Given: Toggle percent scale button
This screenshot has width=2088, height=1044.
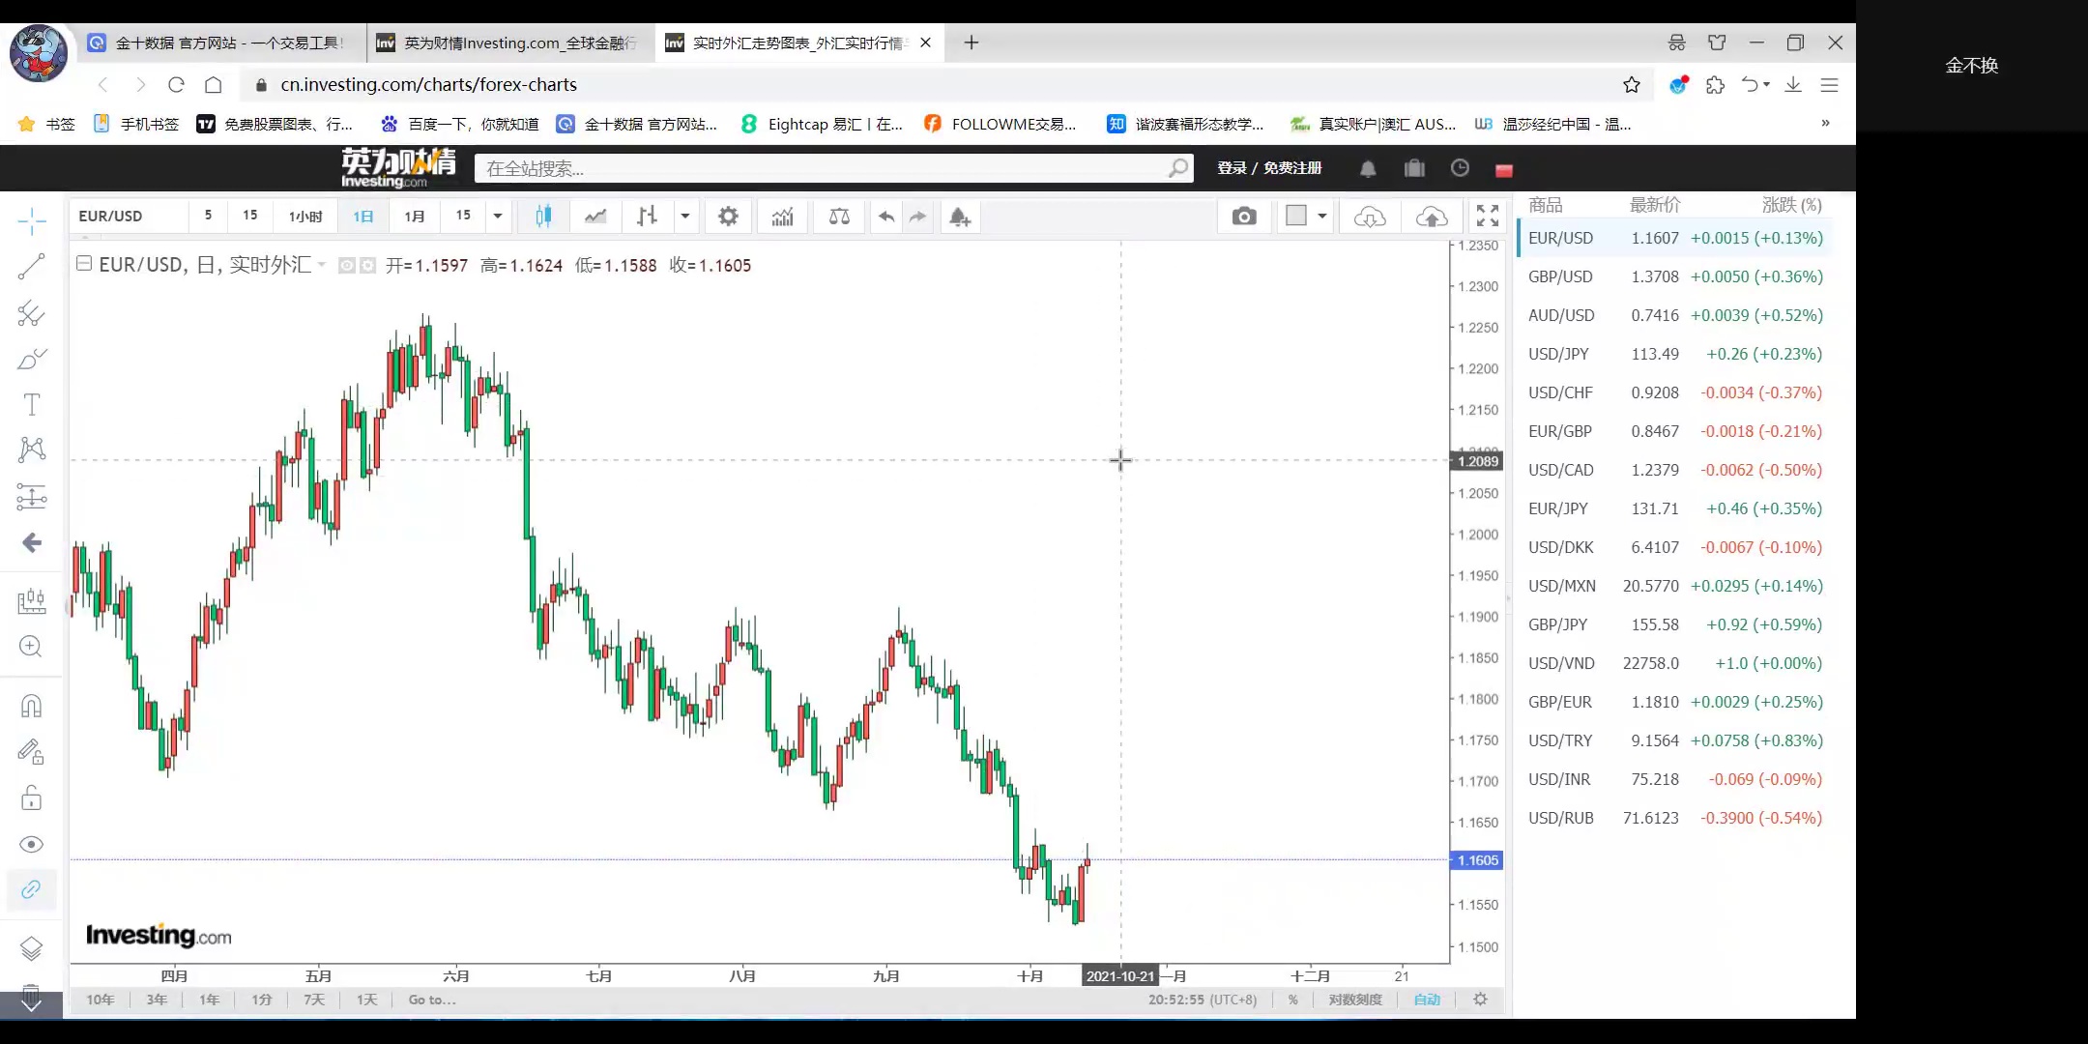Looking at the screenshot, I should point(1292,1000).
